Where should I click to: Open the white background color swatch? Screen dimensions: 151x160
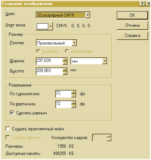coord(44,26)
